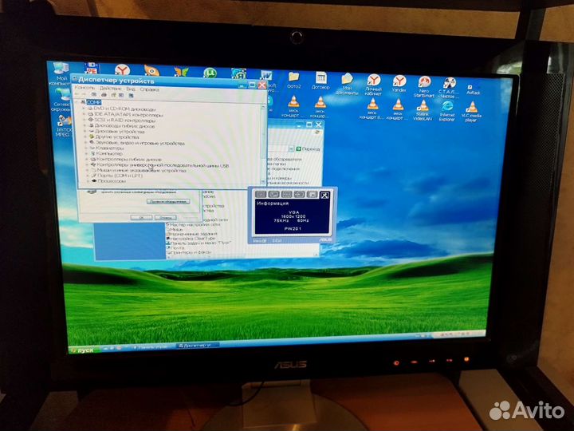Switch to Диспетчер у... taskbar button

(x=198, y=346)
